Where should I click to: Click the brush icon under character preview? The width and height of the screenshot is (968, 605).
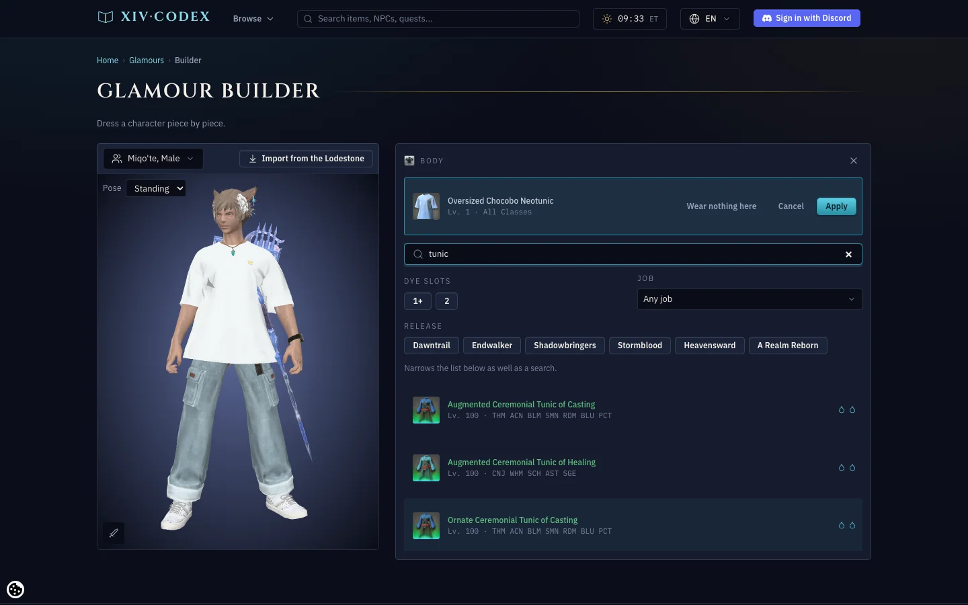114,533
